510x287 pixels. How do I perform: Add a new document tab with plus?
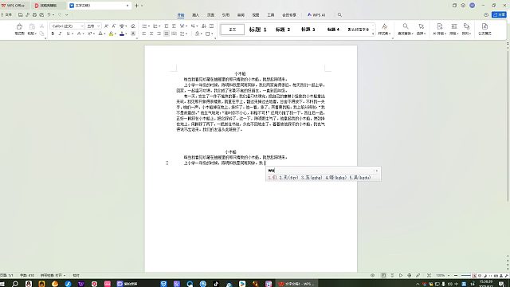[x=136, y=6]
